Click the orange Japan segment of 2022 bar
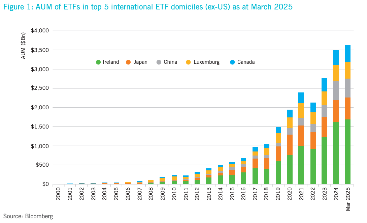The width and height of the screenshot is (367, 223). (313, 140)
